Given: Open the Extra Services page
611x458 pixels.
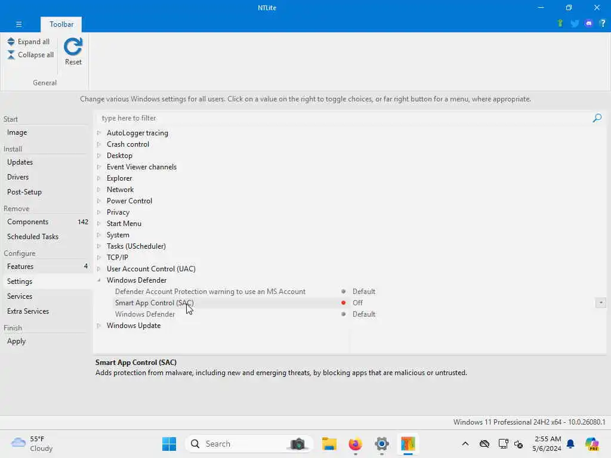Looking at the screenshot, I should click(28, 311).
